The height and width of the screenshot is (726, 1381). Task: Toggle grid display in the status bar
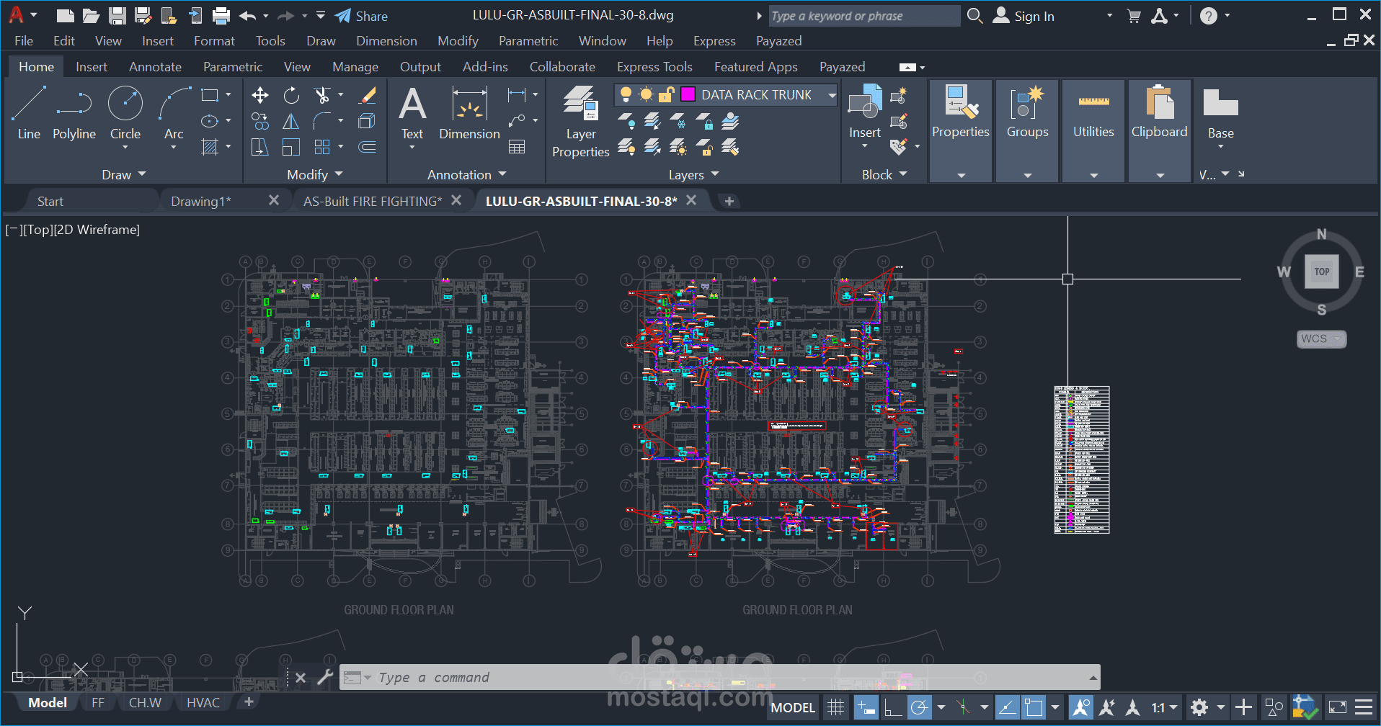835,707
